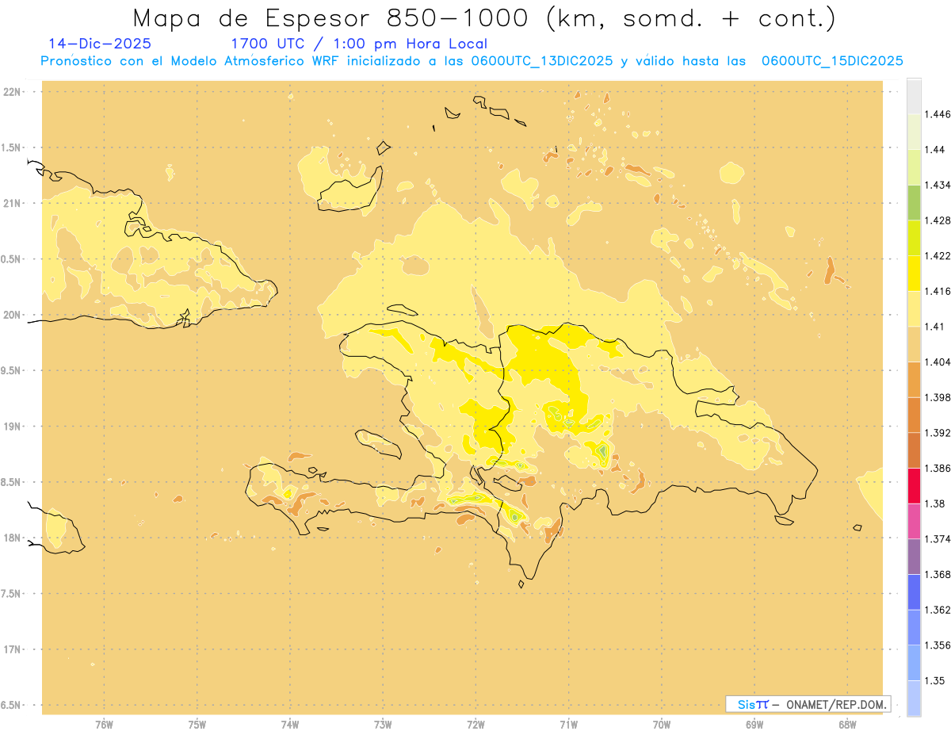This screenshot has height=735, width=951.
Task: Click the legend value '1.422'
Action: tap(938, 255)
